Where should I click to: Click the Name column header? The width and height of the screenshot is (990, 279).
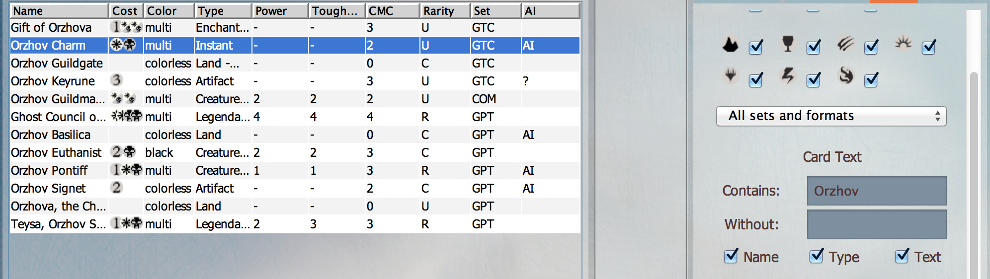pyautogui.click(x=59, y=11)
